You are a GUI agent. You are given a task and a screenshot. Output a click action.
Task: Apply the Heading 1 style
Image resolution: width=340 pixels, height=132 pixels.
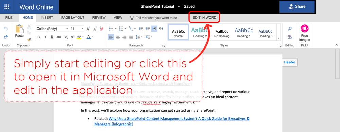click(x=243, y=33)
